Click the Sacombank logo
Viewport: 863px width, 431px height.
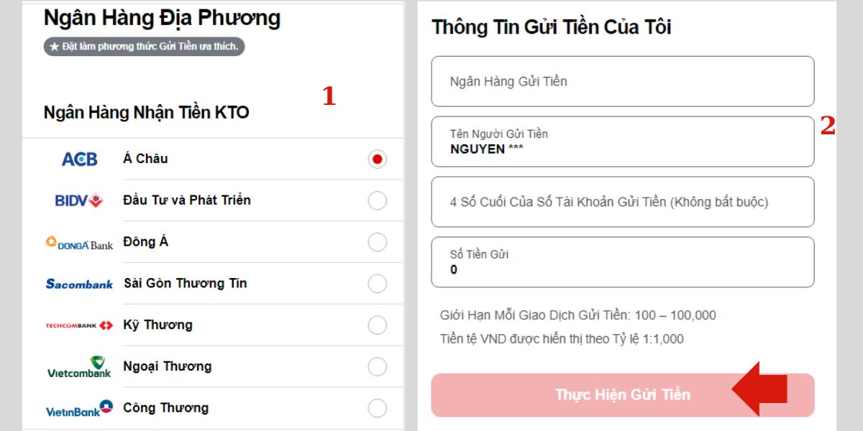click(x=79, y=283)
